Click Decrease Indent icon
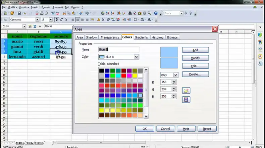265x148 pixels. point(124,20)
